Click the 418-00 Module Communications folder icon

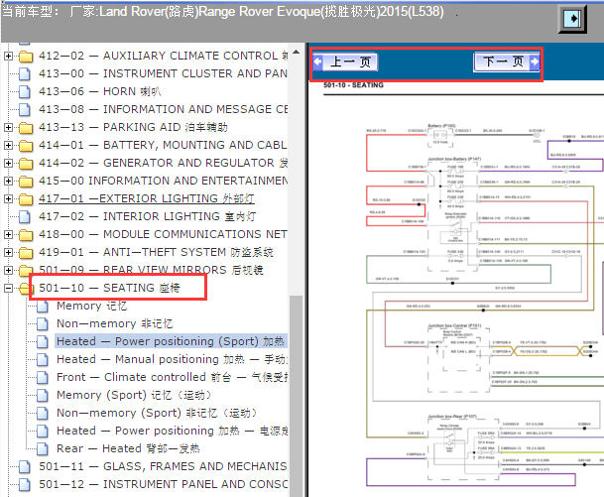26,235
